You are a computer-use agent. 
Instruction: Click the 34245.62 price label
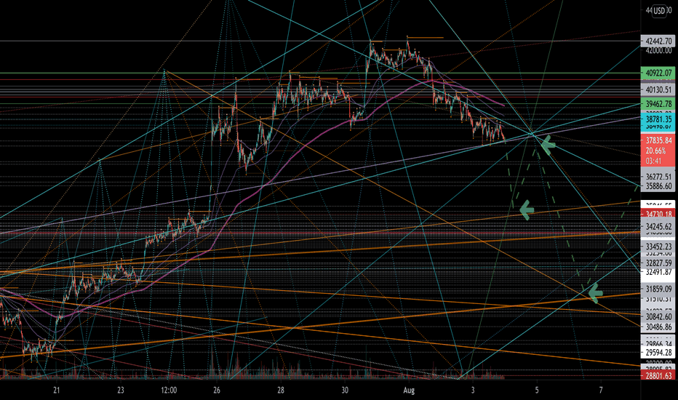click(658, 227)
